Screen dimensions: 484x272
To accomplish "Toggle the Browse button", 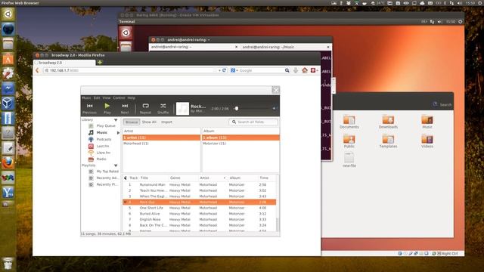I will [132, 122].
